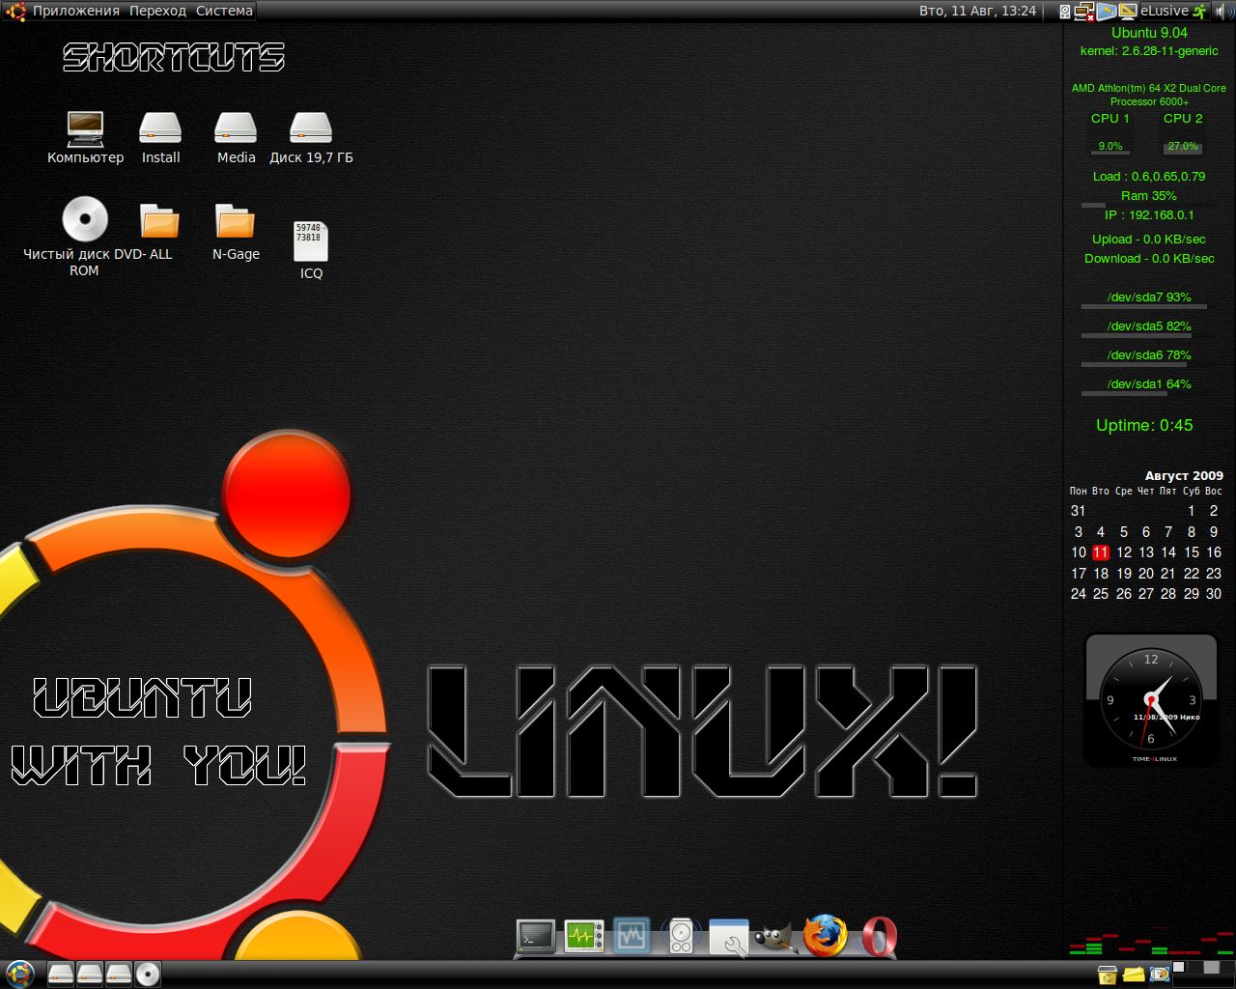Launch Firefox from the dock

[x=826, y=936]
